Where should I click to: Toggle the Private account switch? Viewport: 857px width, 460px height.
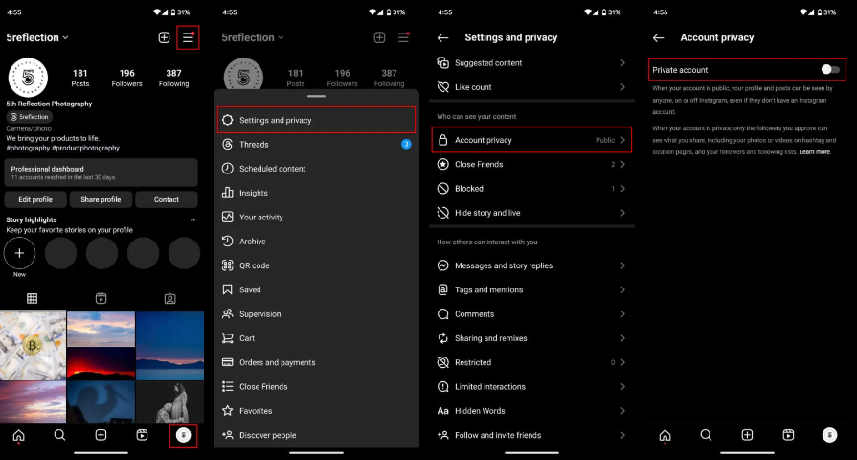tap(830, 69)
